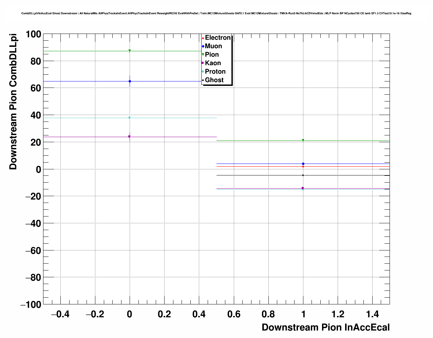Click the blue Muon circle marker in legend

coord(203,46)
